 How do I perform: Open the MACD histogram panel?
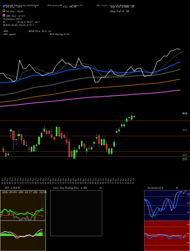pos(23,236)
